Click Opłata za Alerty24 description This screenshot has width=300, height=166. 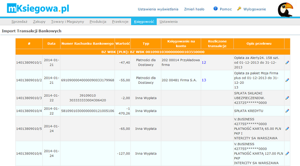[x=257, y=62]
